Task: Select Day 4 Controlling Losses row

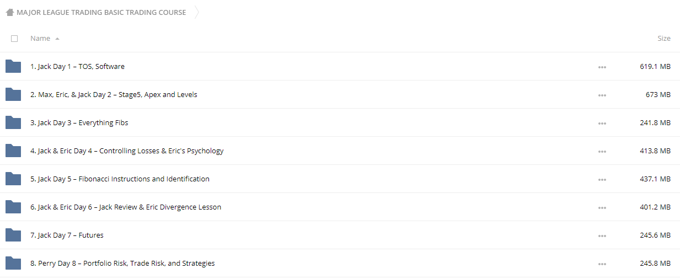Action: coord(340,151)
